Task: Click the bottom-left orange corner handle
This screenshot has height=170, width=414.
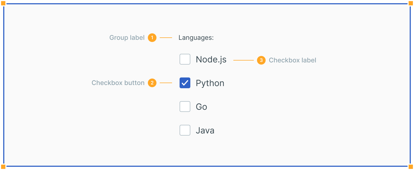Action: [x=3, y=167]
